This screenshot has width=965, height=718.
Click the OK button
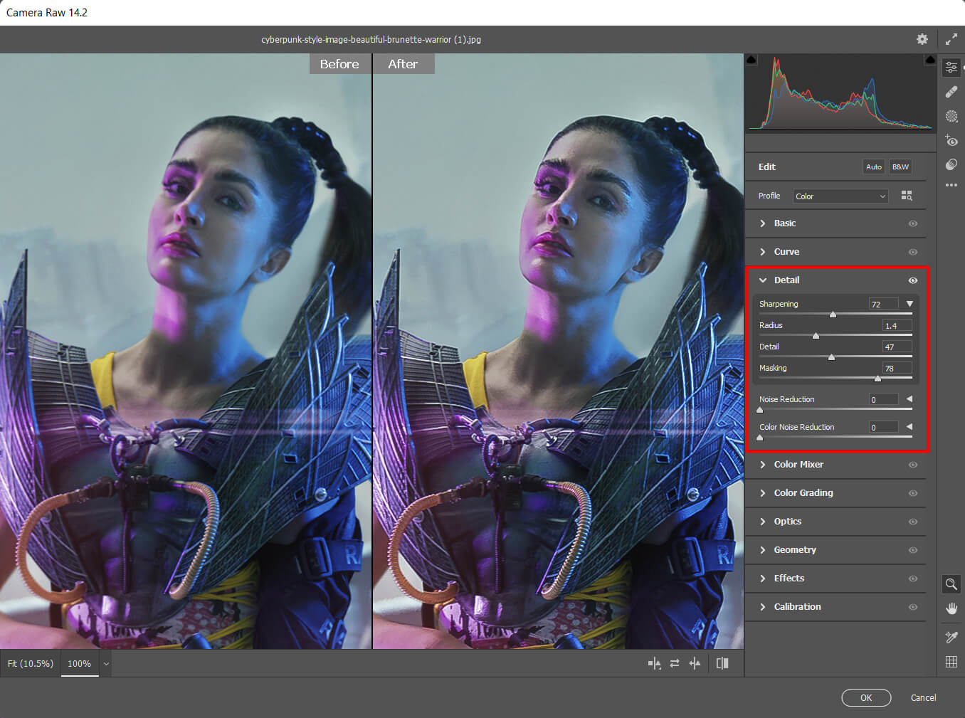(x=866, y=697)
